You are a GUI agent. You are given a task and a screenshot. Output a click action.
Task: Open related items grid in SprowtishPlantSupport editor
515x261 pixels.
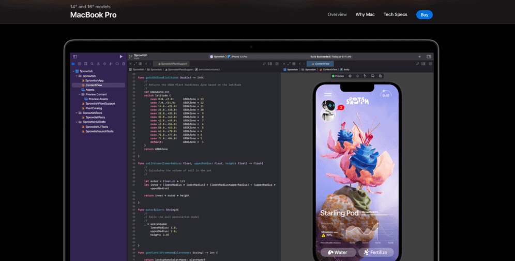pyautogui.click(x=140, y=64)
